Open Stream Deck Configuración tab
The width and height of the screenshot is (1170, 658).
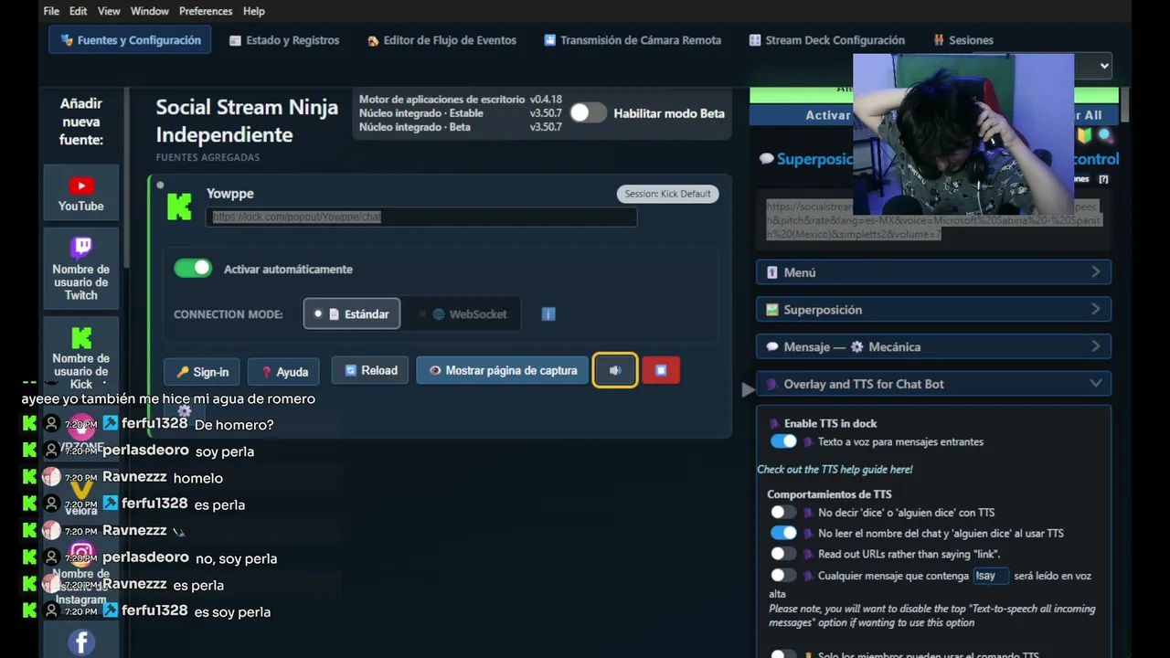click(x=826, y=40)
